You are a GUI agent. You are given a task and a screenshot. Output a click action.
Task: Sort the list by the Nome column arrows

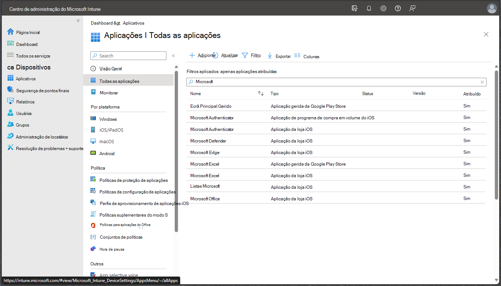[x=261, y=93]
